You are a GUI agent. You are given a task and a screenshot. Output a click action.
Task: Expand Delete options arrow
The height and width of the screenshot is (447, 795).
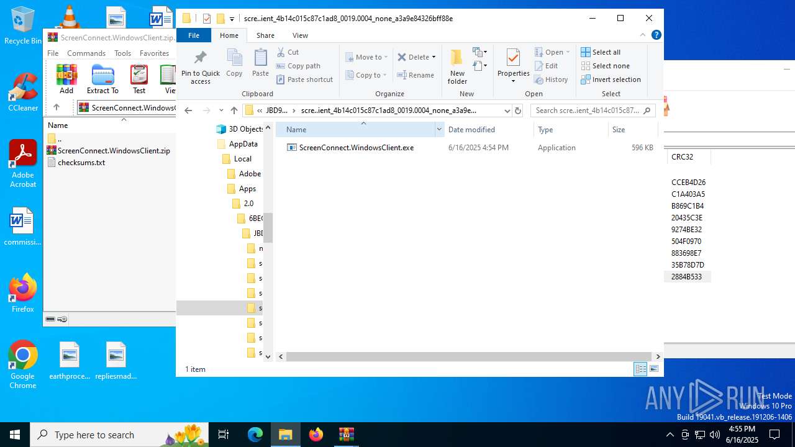point(434,57)
